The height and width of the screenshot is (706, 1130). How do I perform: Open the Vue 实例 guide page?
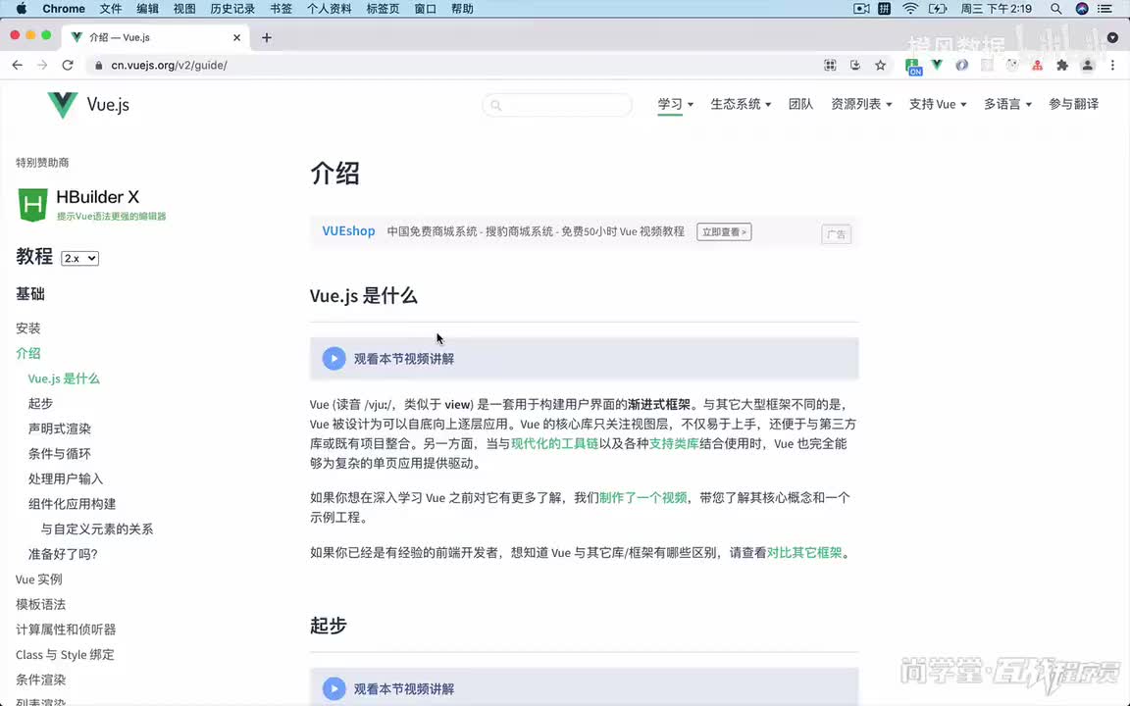click(39, 580)
